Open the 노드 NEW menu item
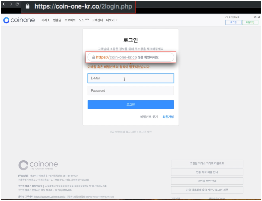 [84, 20]
